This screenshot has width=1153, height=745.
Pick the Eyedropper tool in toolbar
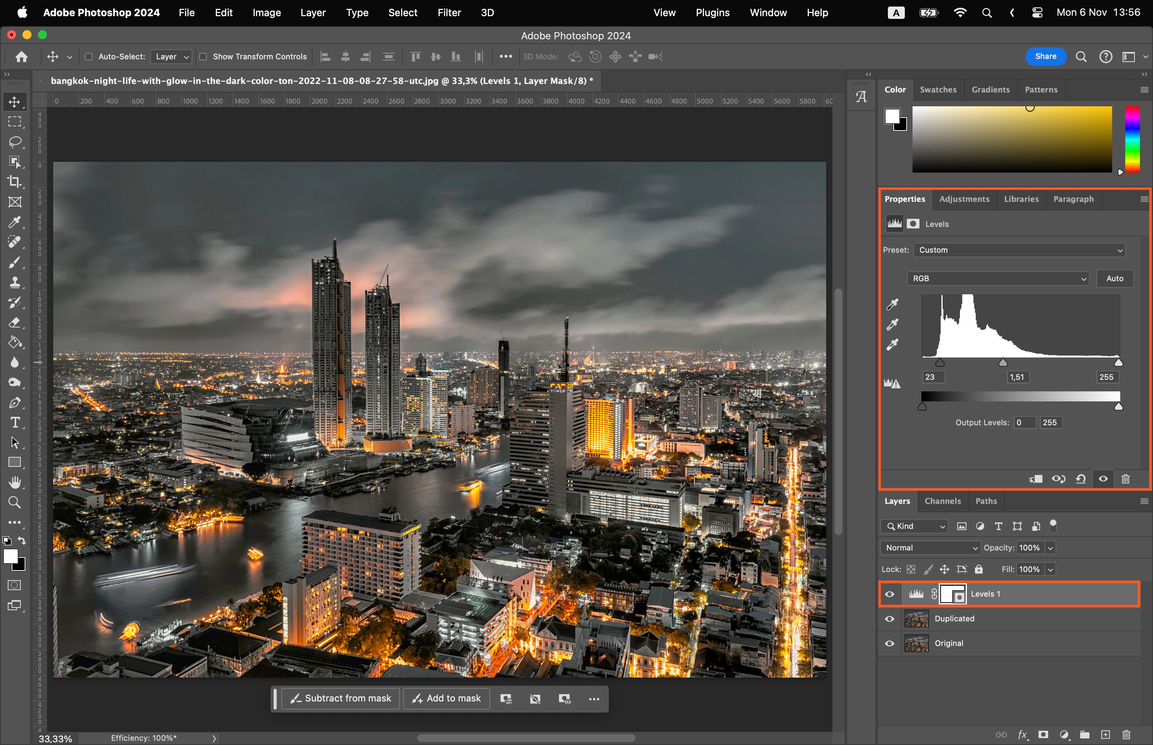15,222
